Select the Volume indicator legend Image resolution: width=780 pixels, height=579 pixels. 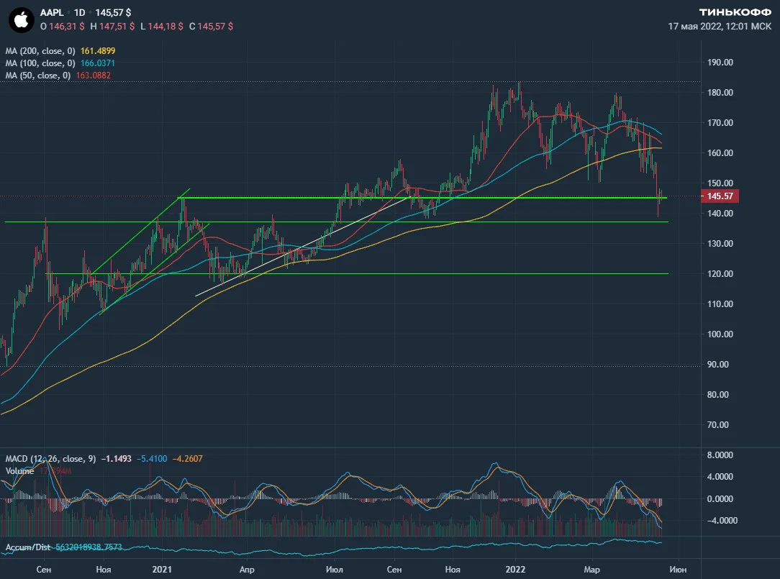(x=20, y=471)
